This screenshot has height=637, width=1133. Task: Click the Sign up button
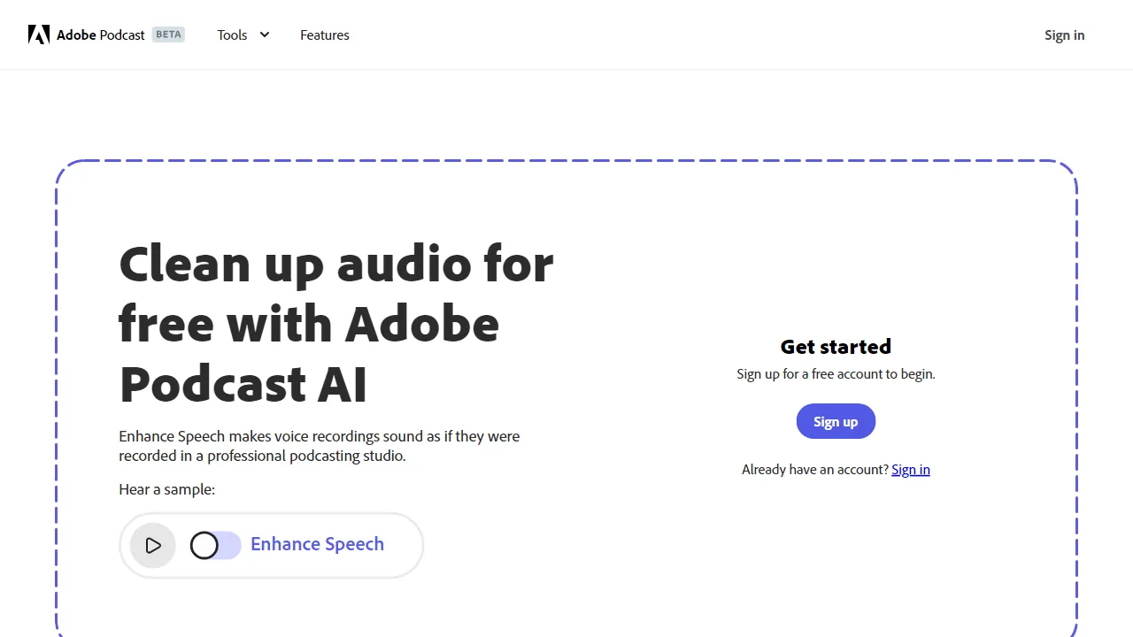pos(836,421)
